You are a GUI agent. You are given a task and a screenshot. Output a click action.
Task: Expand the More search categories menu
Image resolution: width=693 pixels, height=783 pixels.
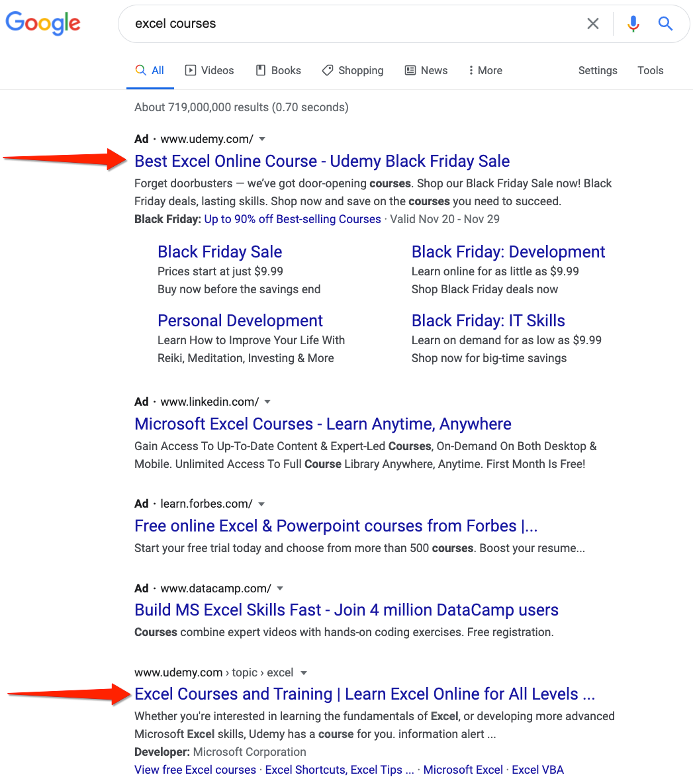485,70
